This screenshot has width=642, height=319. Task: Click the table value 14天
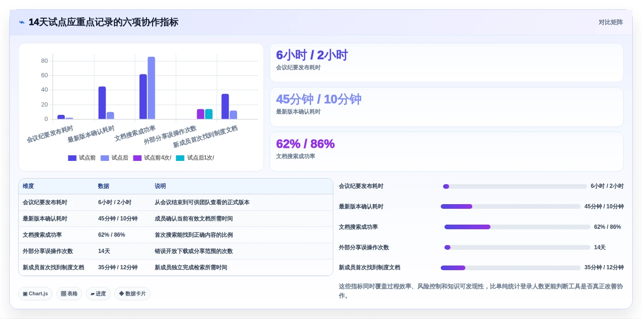(104, 251)
